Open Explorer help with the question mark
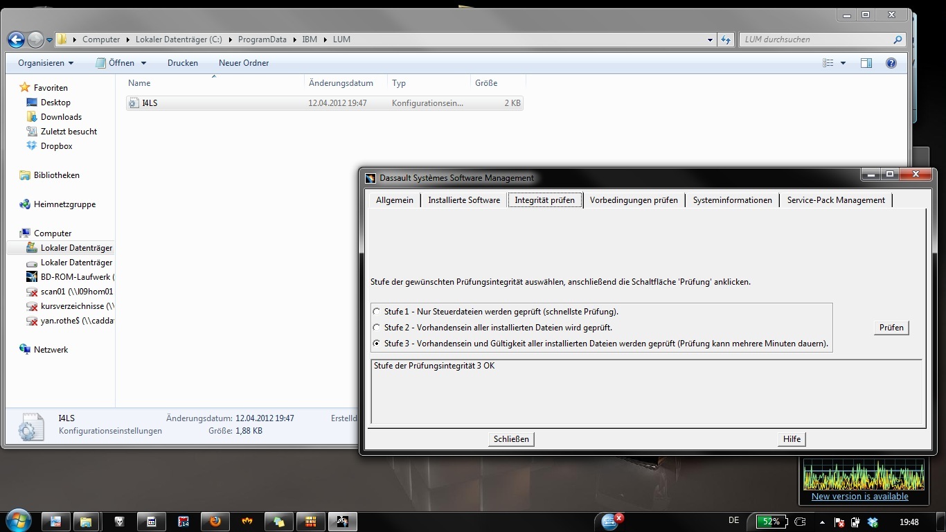946x532 pixels. pos(891,63)
